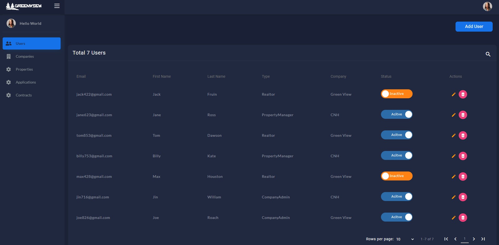Toggle Jack Fruin's Inactive status switch
The height and width of the screenshot is (245, 499).
click(x=397, y=94)
